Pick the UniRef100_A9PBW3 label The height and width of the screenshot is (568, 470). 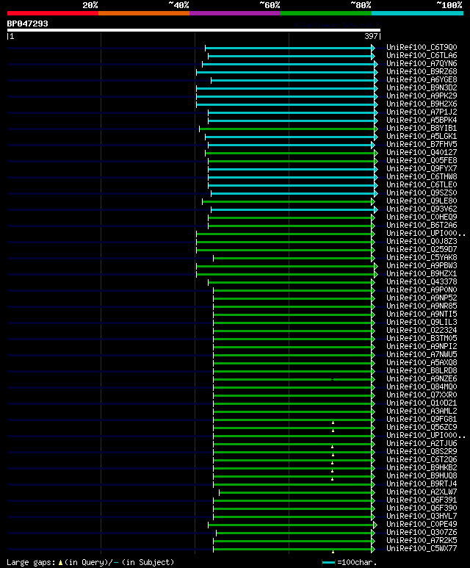(422, 266)
